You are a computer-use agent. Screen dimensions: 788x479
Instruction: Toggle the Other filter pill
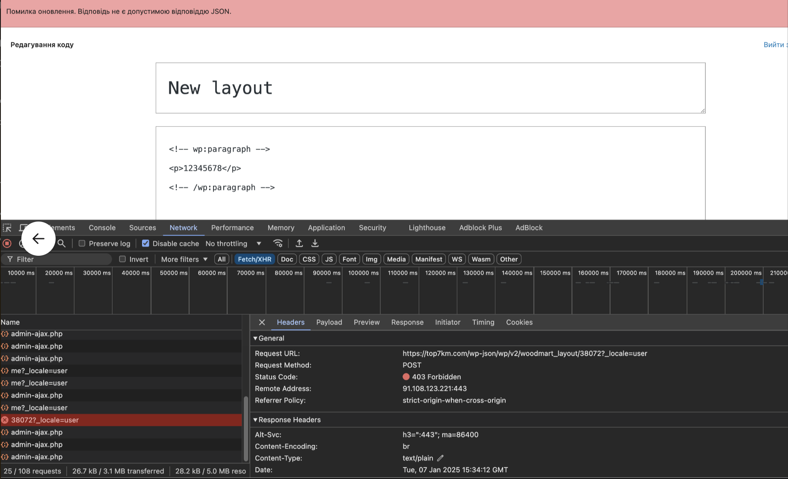[509, 259]
